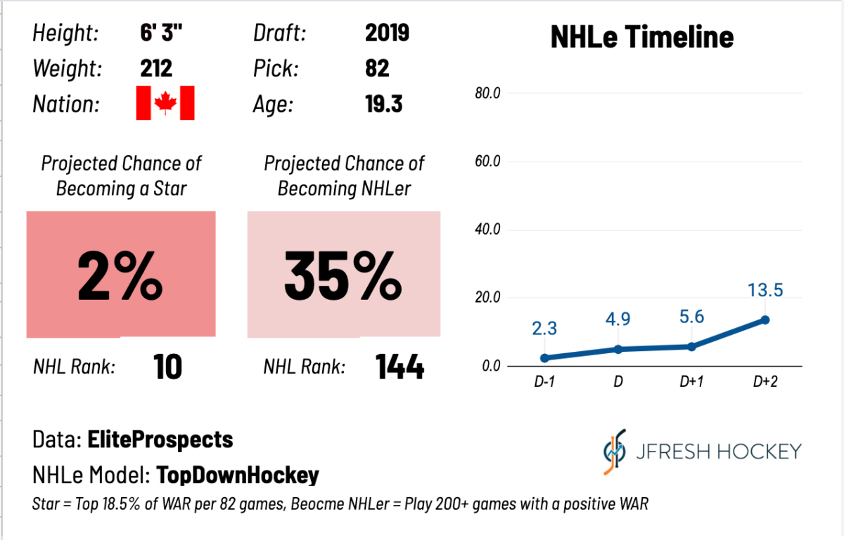Select the D data point valued 4.9
The height and width of the screenshot is (540, 844).
618,349
